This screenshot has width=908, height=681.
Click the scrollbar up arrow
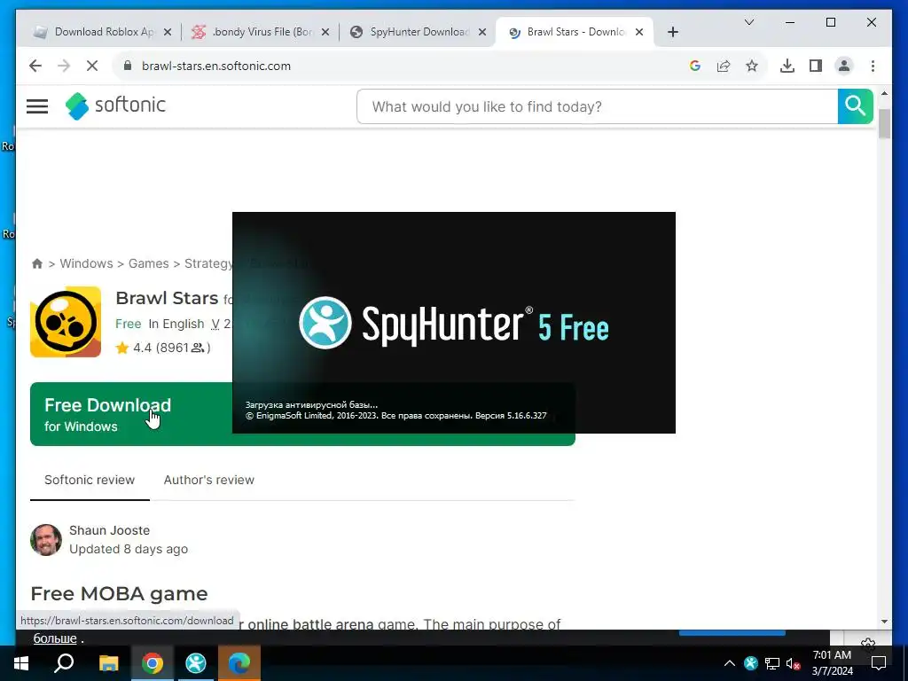[x=884, y=92]
